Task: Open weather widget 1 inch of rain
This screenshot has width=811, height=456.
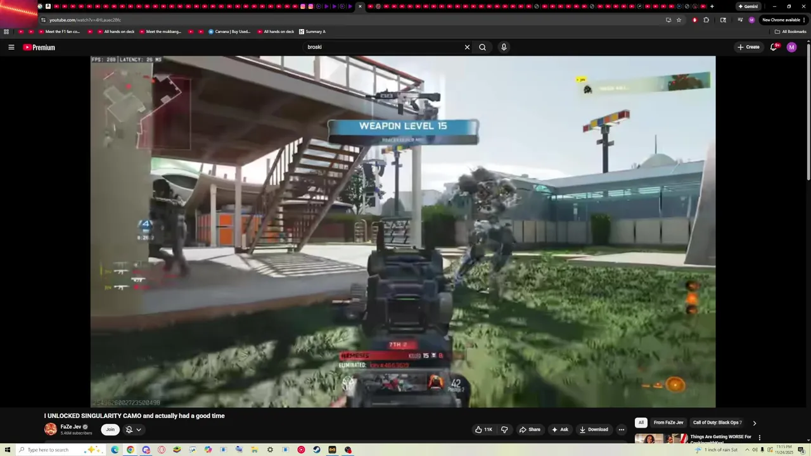Action: tap(716, 450)
